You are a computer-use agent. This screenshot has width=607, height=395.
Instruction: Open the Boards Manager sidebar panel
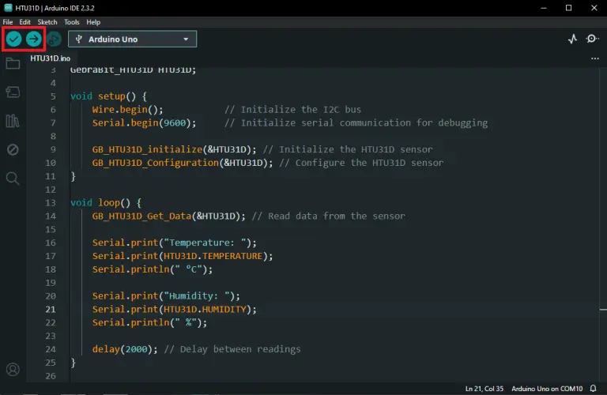click(x=13, y=92)
